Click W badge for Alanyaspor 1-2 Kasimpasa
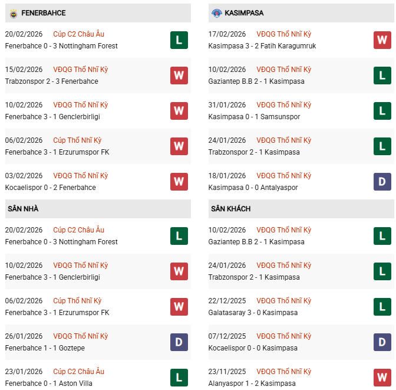 382,378
